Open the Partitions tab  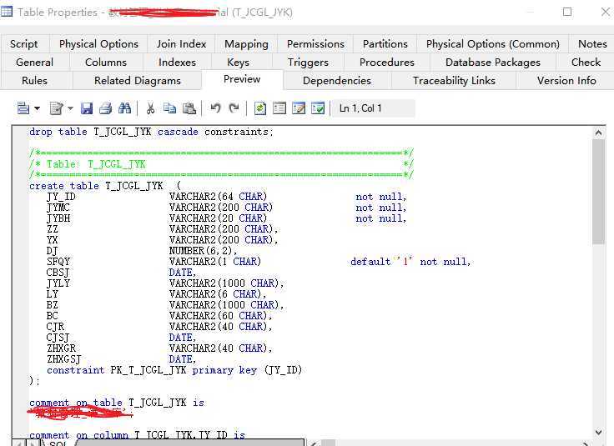385,44
